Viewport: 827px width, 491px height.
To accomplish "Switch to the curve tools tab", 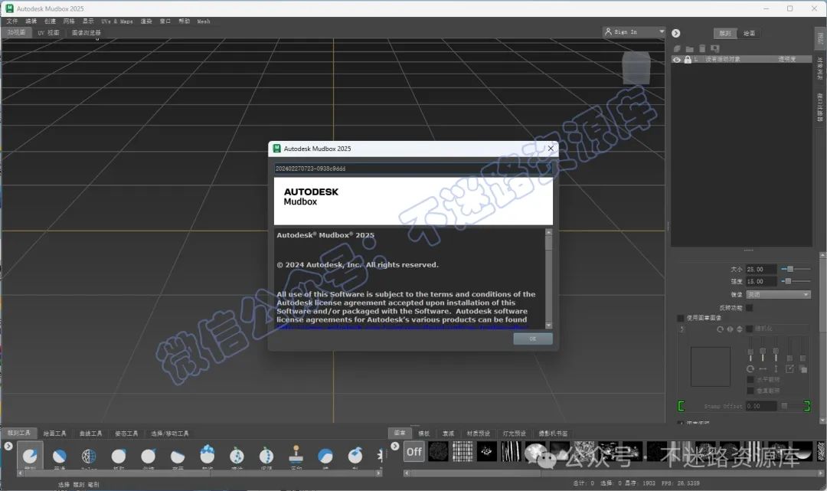I will (x=90, y=434).
